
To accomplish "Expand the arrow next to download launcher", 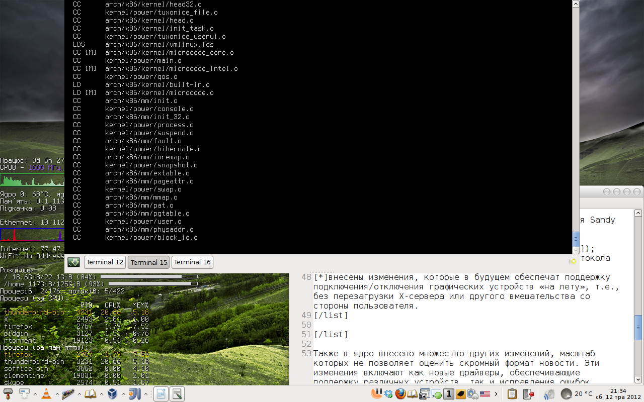I will (34, 394).
